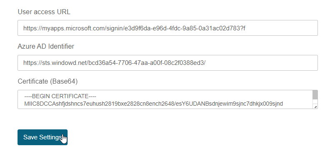Focus the Azure AD Identifier field
The image size is (330, 151).
pos(168,63)
